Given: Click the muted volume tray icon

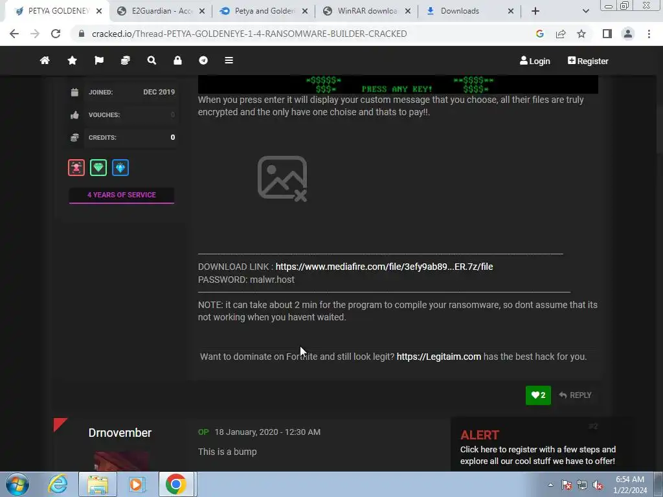Looking at the screenshot, I should [x=598, y=485].
